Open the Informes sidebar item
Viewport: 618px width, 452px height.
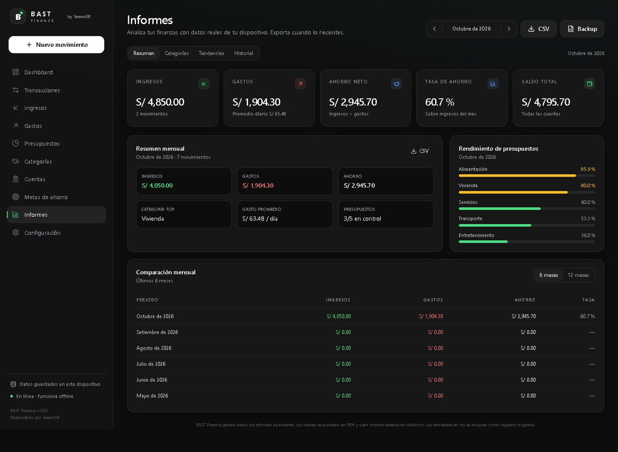click(x=57, y=215)
